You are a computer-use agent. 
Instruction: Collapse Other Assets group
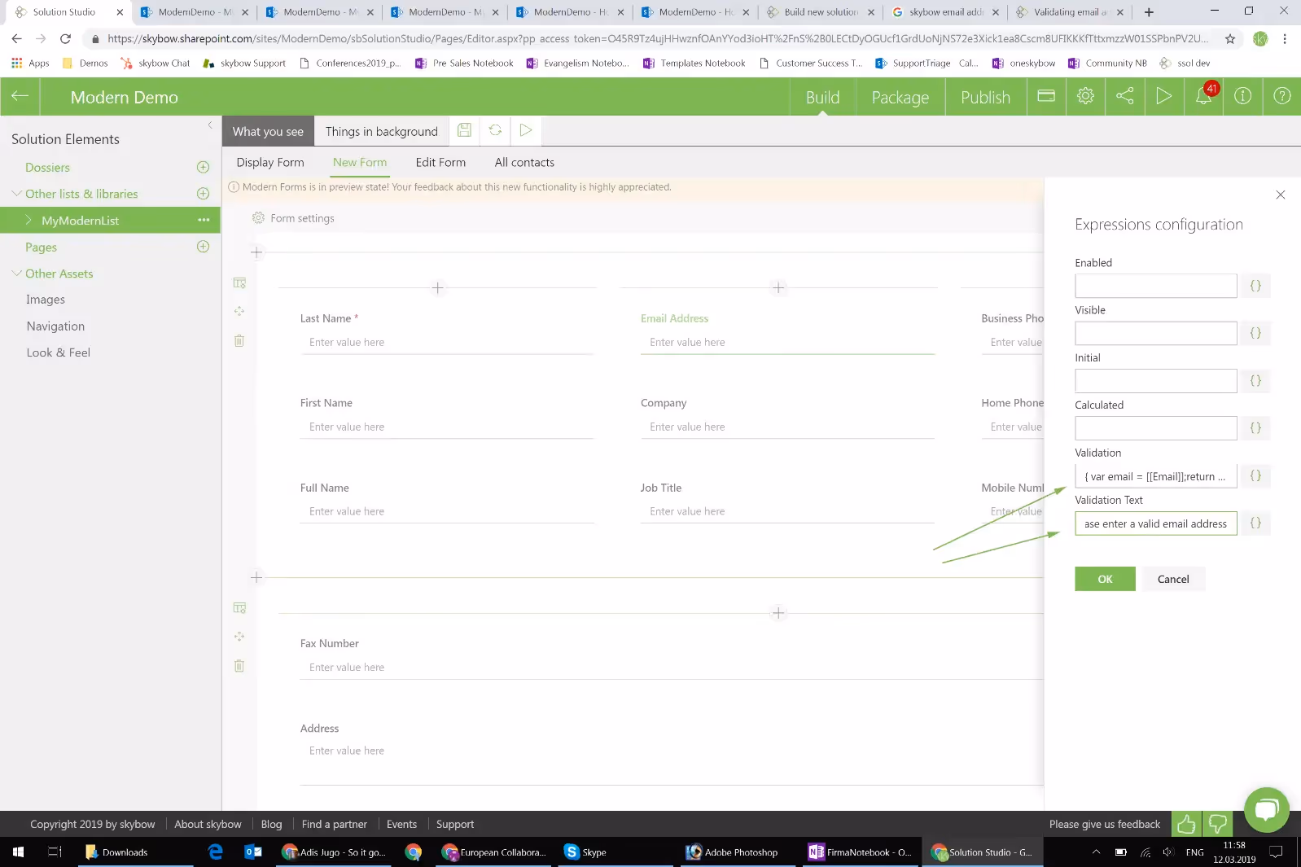(16, 274)
